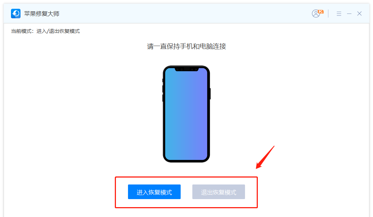Screen dimensions: 373x217
Task: Click the phone's right side power button
Action: 210,94
